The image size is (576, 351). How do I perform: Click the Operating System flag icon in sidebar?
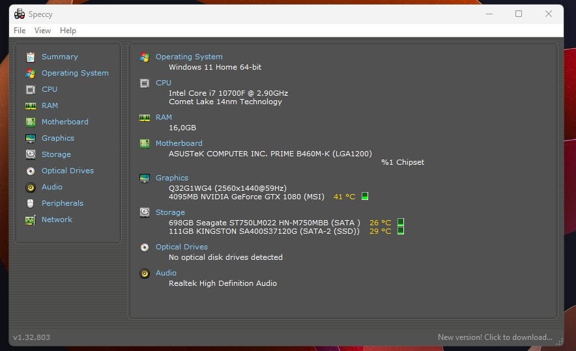(x=31, y=73)
